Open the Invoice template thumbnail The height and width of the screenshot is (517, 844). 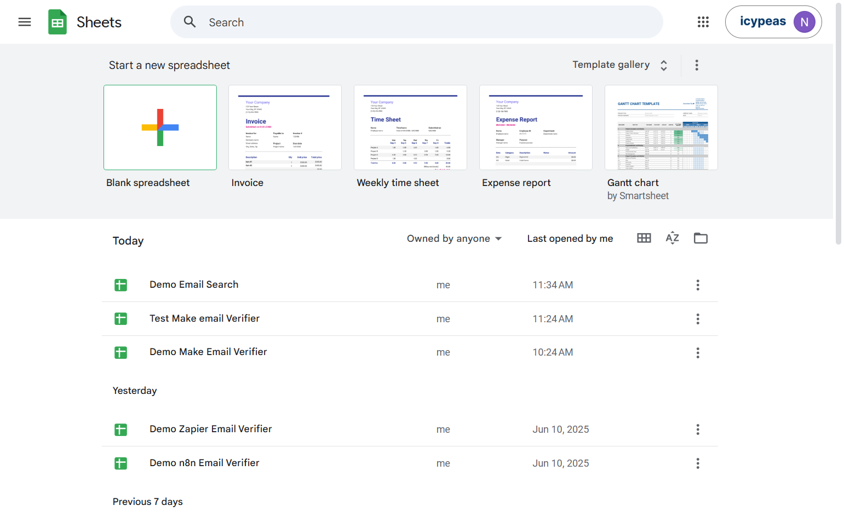pyautogui.click(x=285, y=127)
